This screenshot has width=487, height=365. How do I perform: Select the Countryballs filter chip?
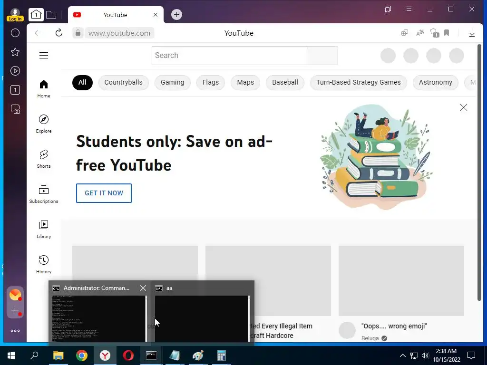pos(123,83)
